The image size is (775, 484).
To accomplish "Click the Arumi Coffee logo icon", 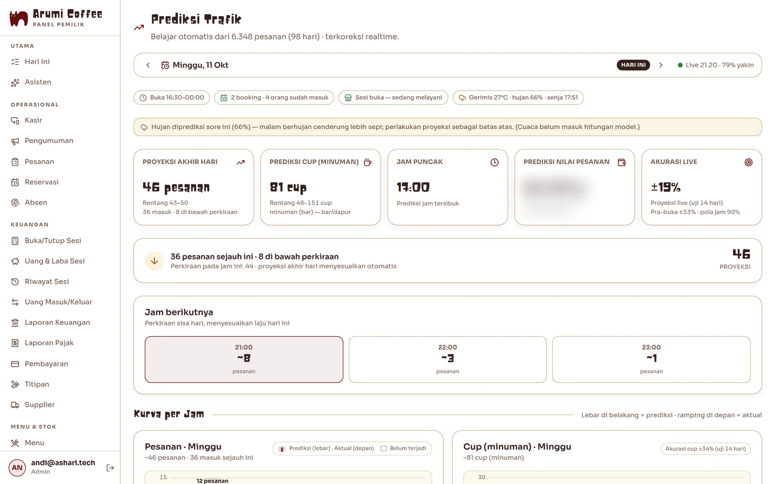I will (19, 18).
